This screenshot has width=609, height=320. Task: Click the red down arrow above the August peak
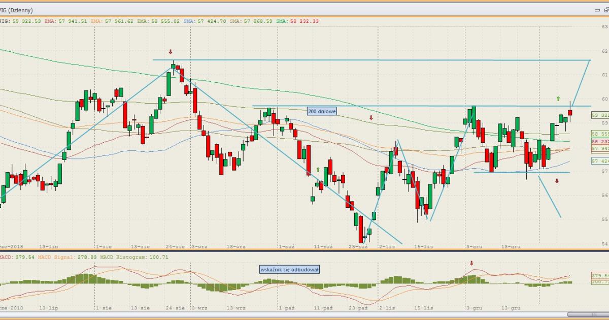point(171,52)
